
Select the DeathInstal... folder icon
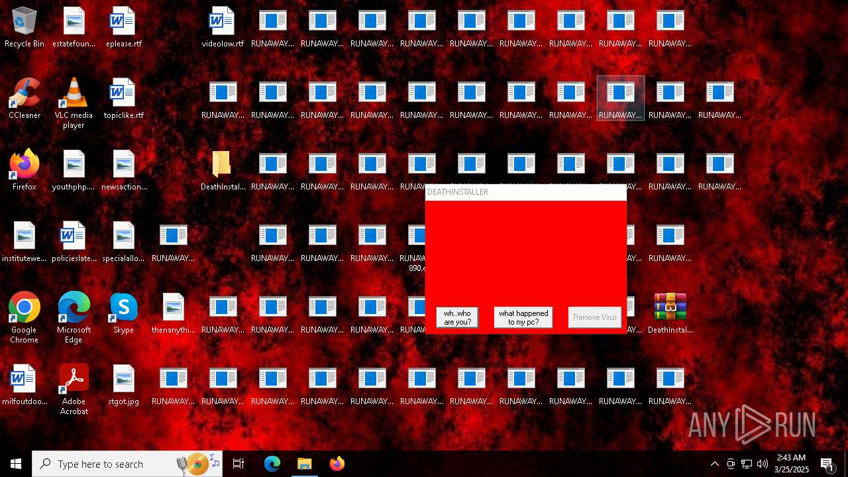[223, 171]
